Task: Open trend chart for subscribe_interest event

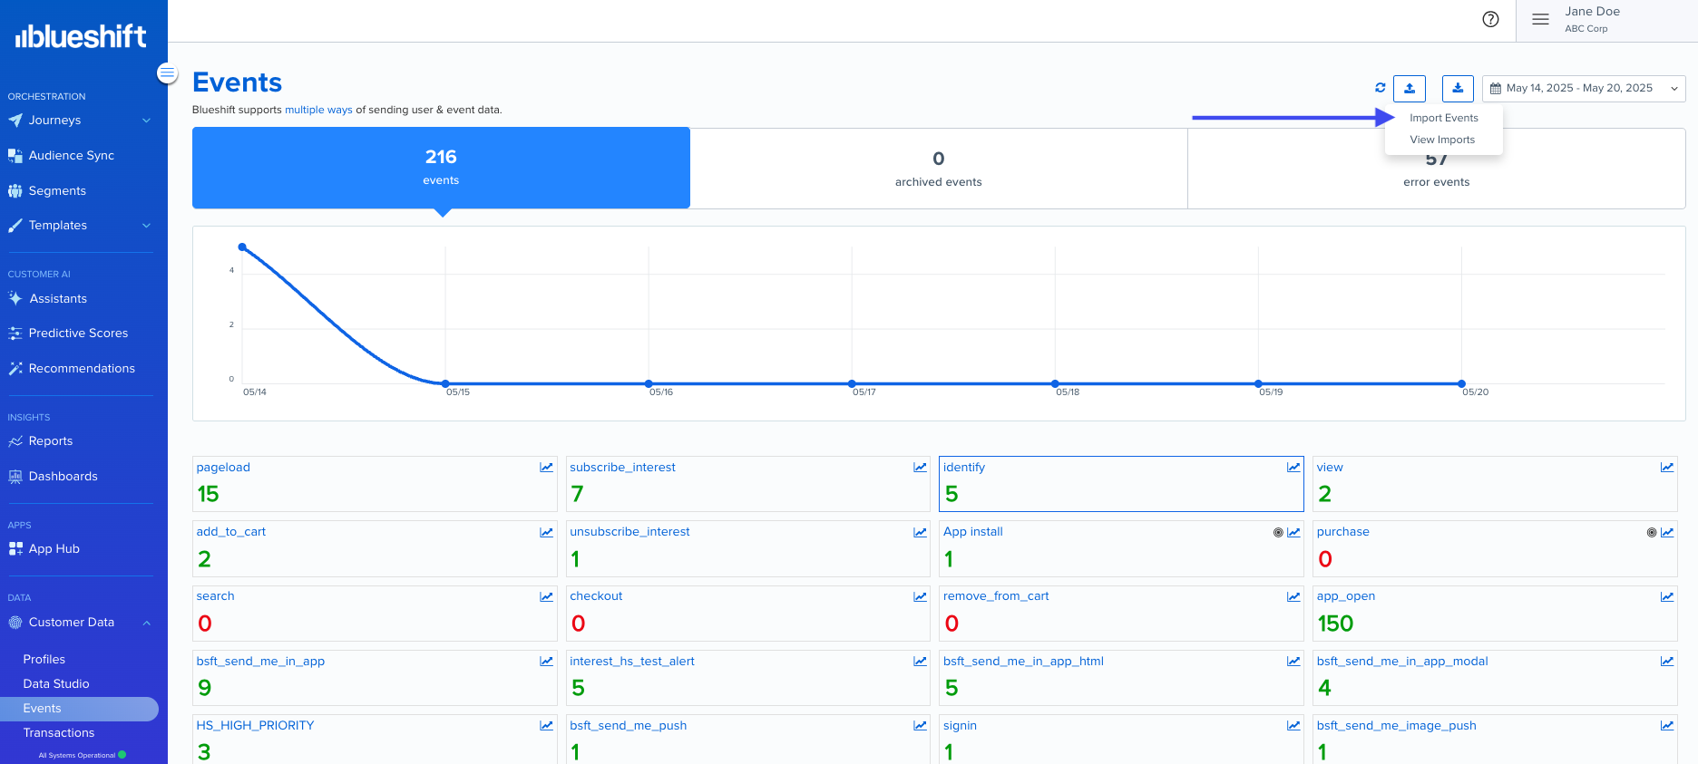Action: tap(920, 468)
